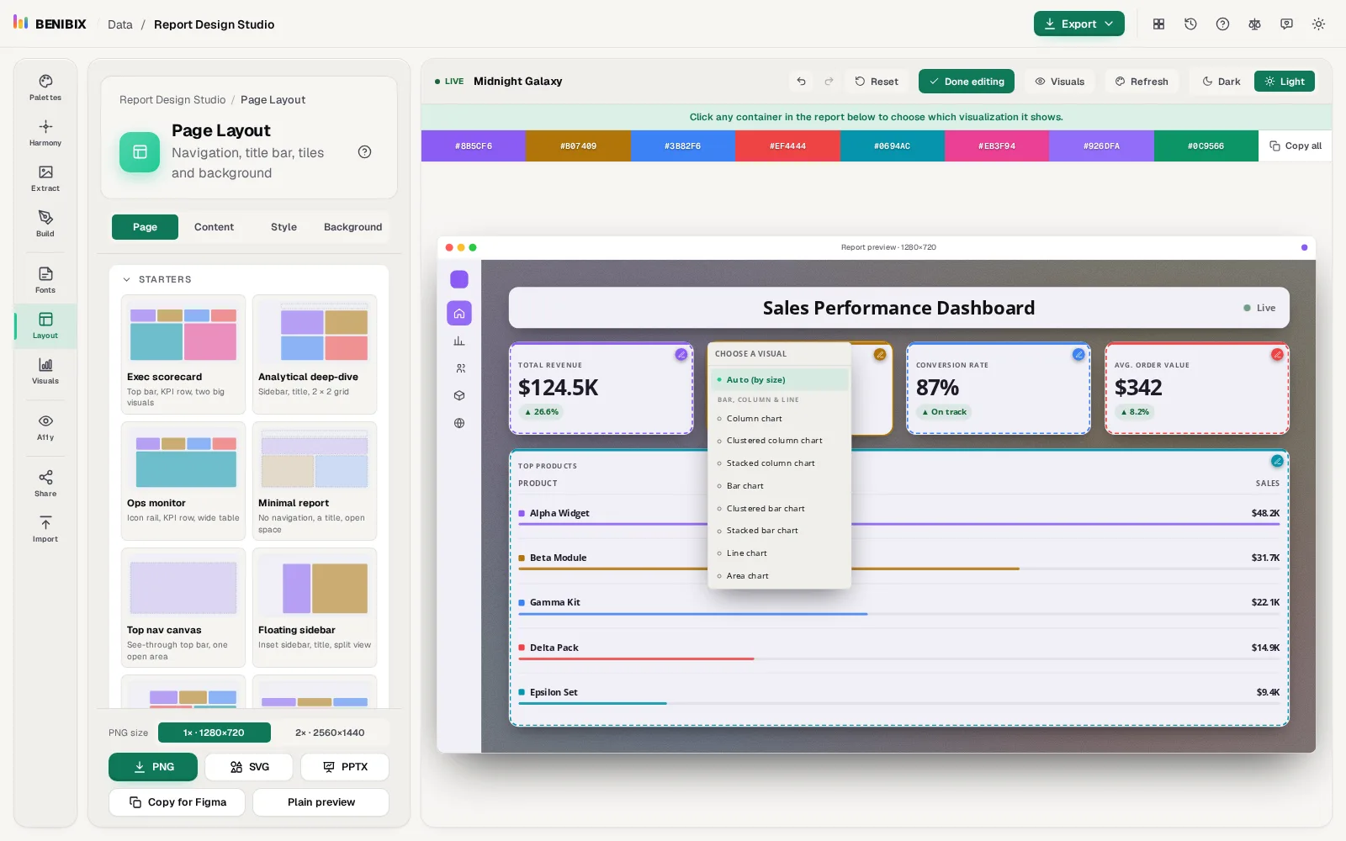Open the Visuals sidebar section
Image resolution: width=1346 pixels, height=841 pixels.
point(45,371)
